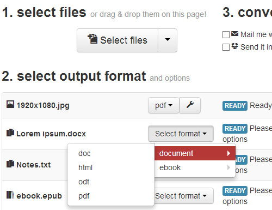Open the pdf format dropdown for 1920x1080.jpg
Viewport: 272px width, 210px height.
[164, 105]
